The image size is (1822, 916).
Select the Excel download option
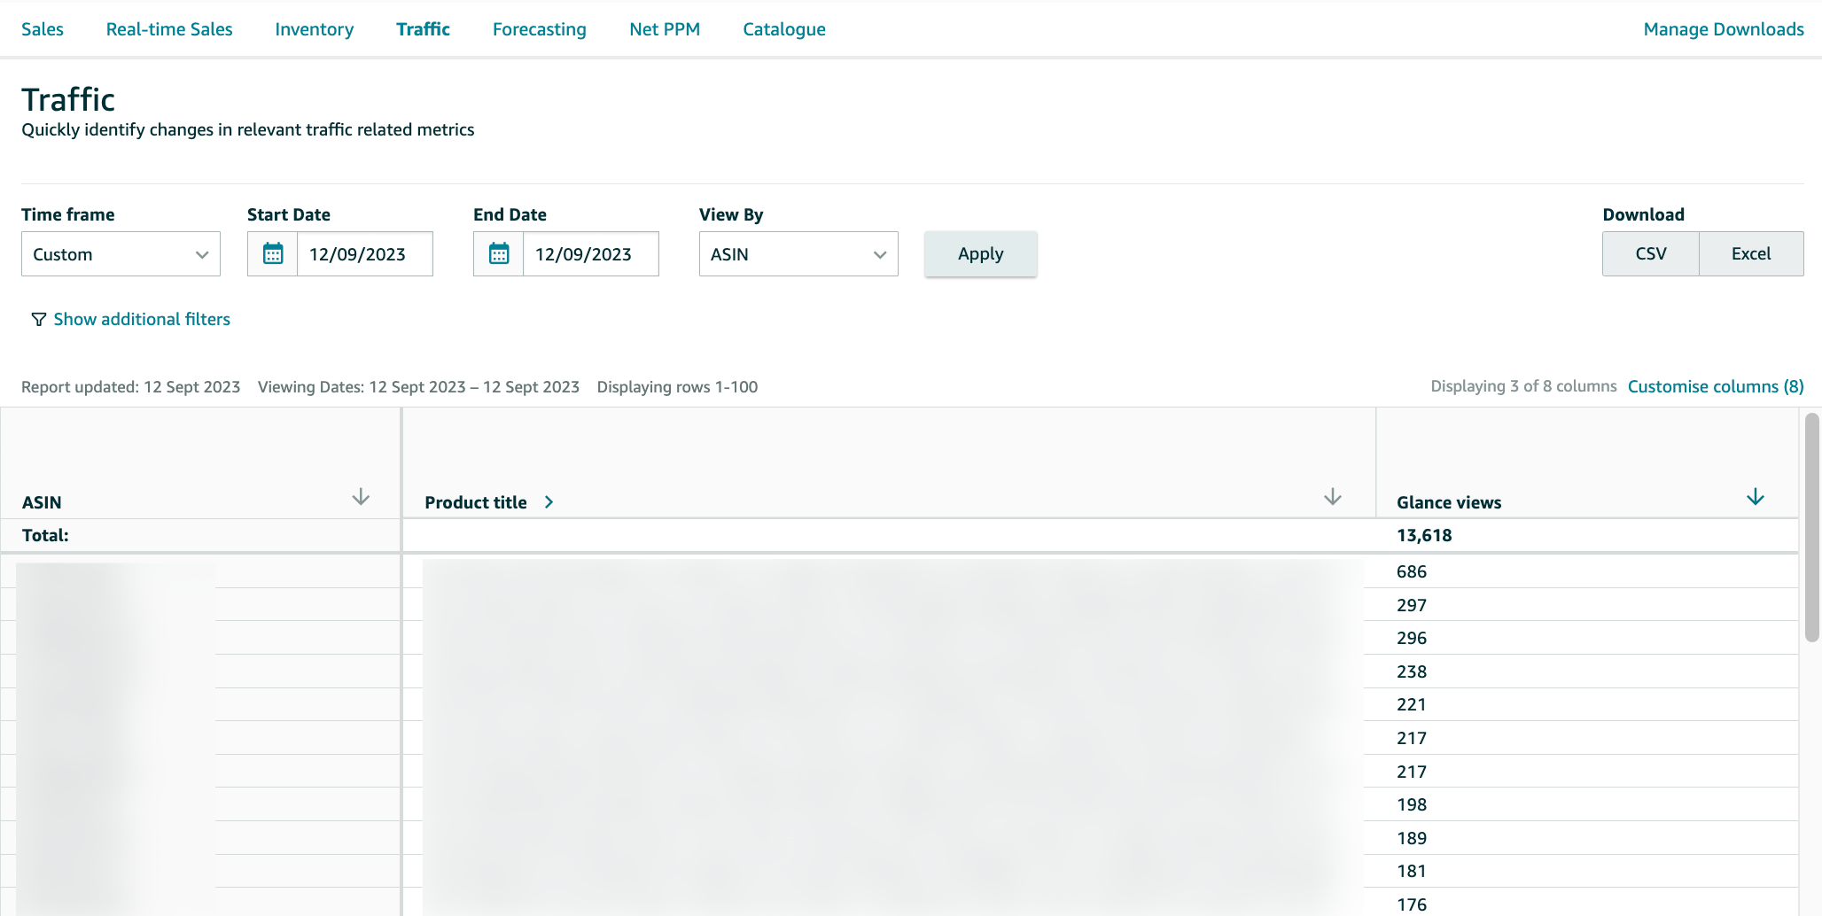click(x=1751, y=253)
